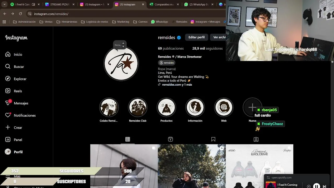Click the Instagram logo wordmark
The image size is (334, 188).
point(16,38)
